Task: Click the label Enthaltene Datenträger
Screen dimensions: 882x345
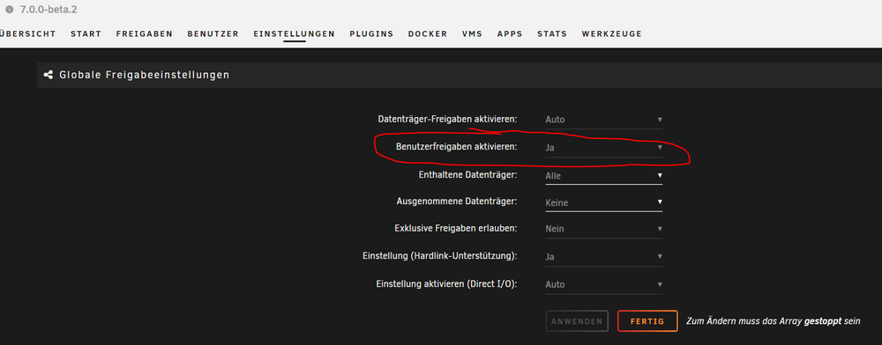Action: pos(468,174)
